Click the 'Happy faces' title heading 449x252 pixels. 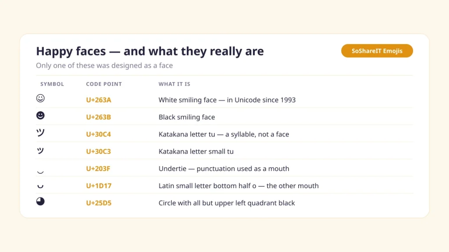click(150, 51)
